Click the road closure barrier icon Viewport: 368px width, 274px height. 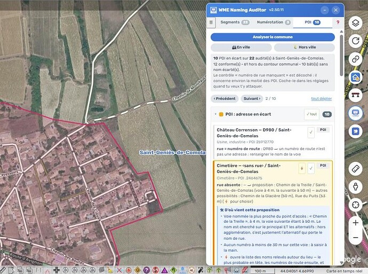tap(355, 95)
